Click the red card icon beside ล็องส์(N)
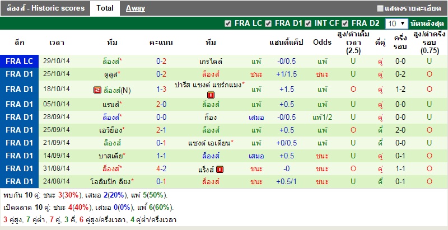Viewport: 448px width, 230px height. (97, 90)
